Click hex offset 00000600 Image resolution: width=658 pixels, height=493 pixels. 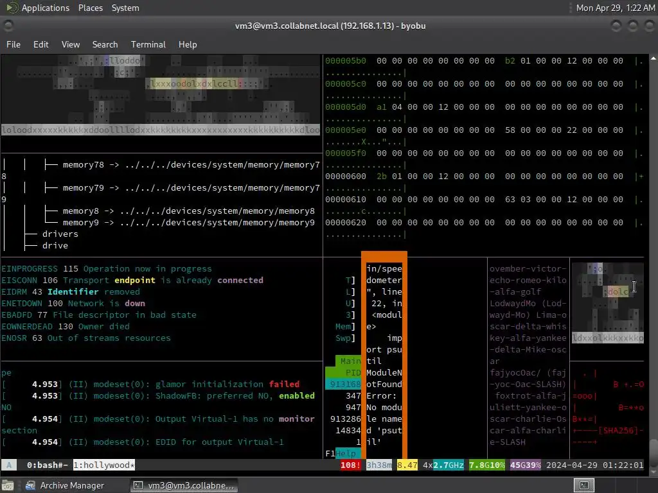(x=345, y=176)
